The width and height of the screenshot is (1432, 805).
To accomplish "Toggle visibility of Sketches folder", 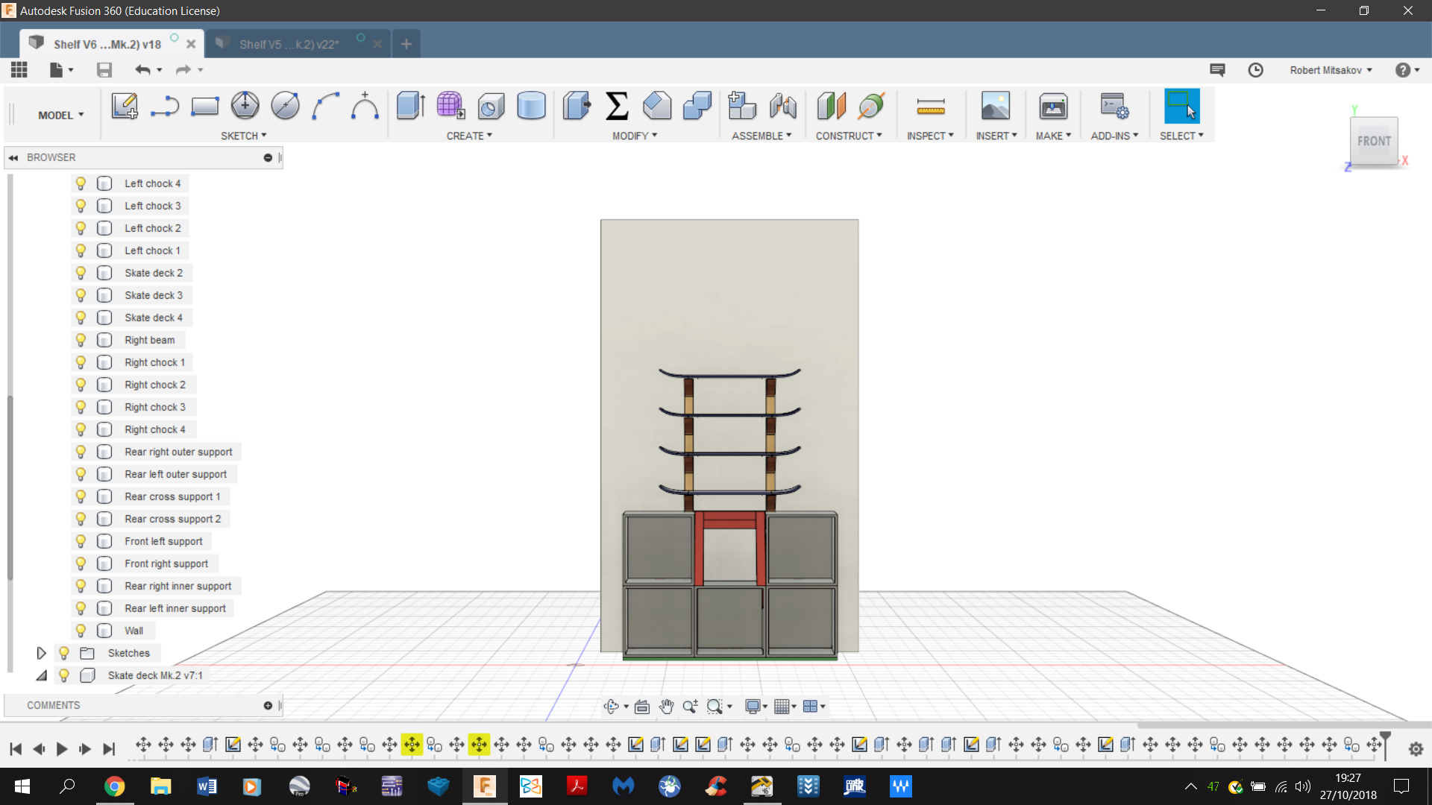I will point(64,653).
